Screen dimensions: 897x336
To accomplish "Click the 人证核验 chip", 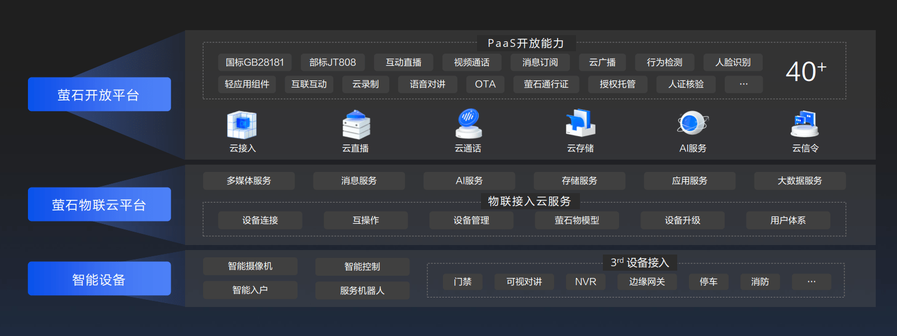I will [686, 84].
